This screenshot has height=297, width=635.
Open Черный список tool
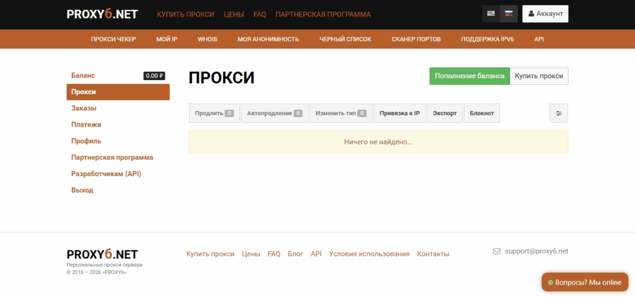tap(345, 39)
